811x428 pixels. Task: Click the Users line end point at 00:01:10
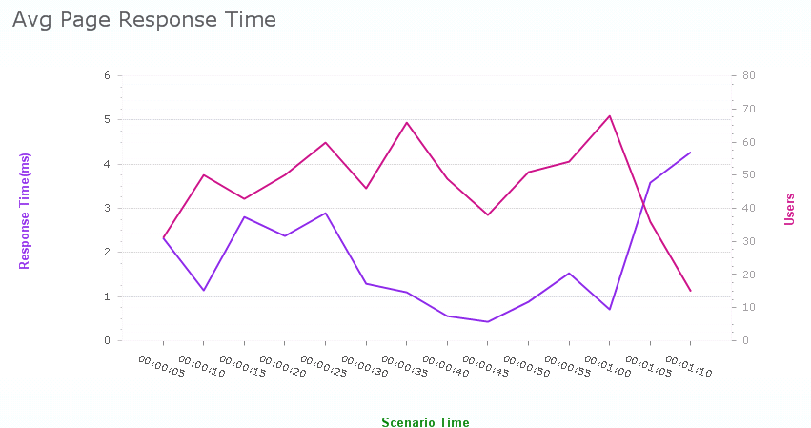[x=690, y=291]
